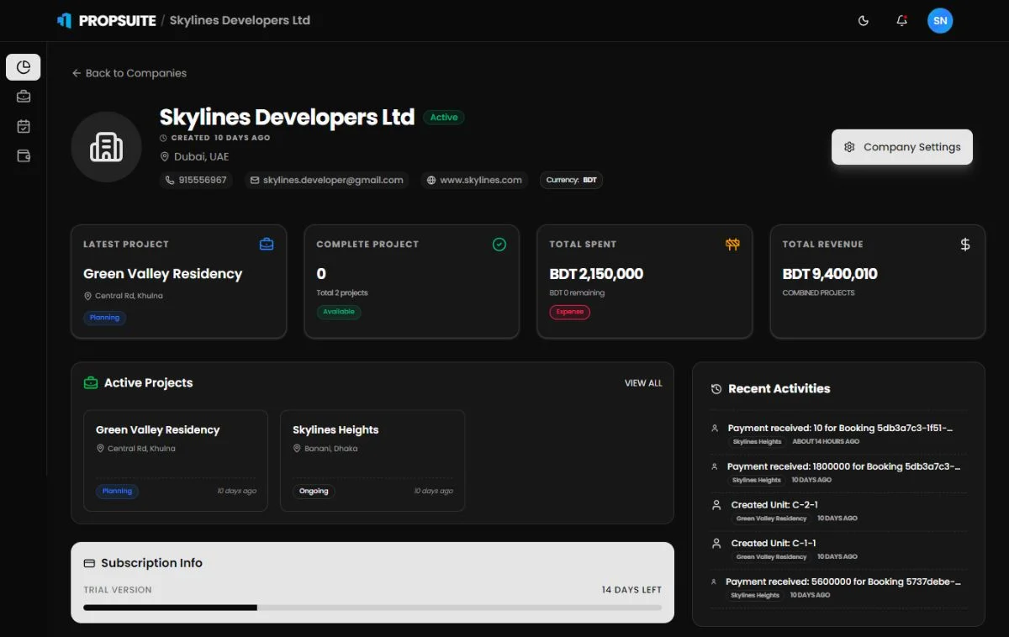Open the notifications bell
The image size is (1009, 637).
pyautogui.click(x=901, y=20)
